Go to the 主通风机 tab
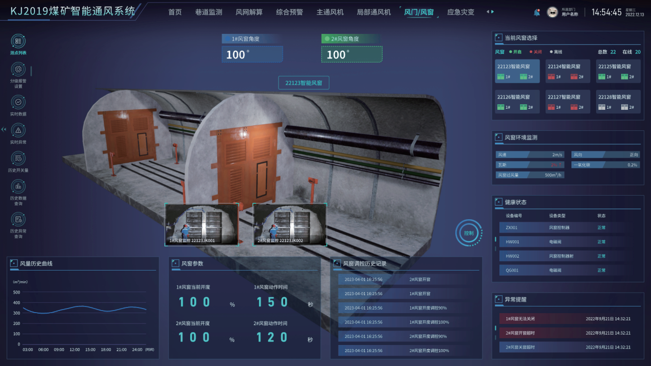 tap(330, 12)
